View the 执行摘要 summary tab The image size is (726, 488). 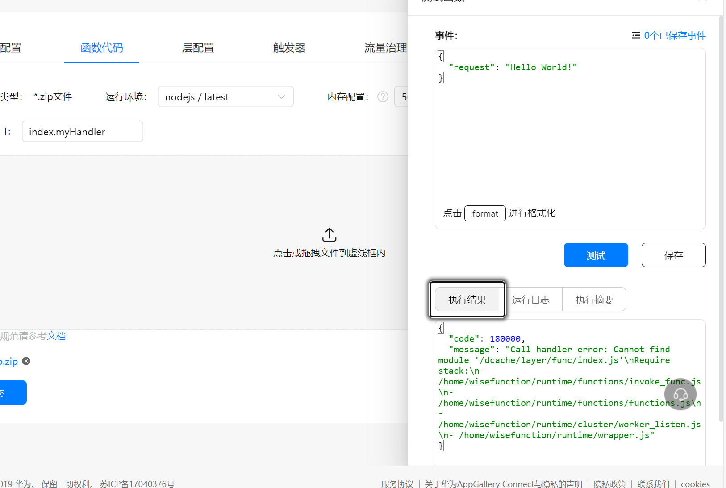[x=594, y=300]
